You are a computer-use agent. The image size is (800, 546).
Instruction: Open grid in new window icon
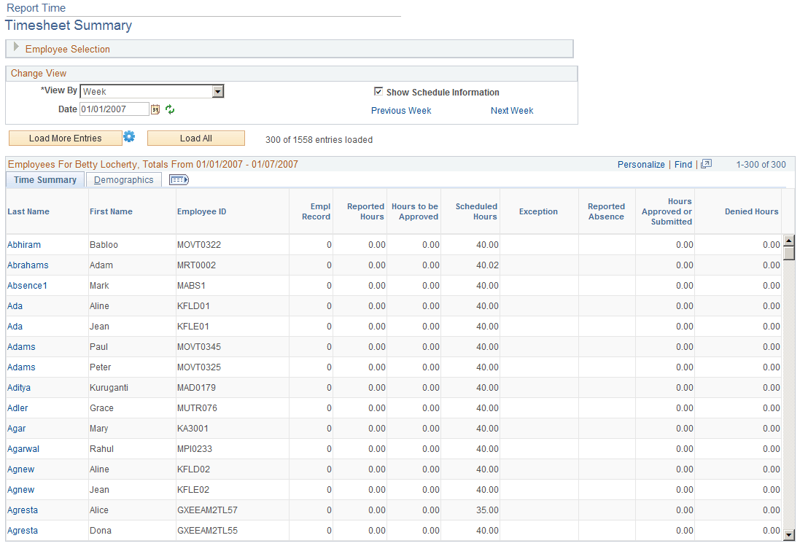pos(705,164)
